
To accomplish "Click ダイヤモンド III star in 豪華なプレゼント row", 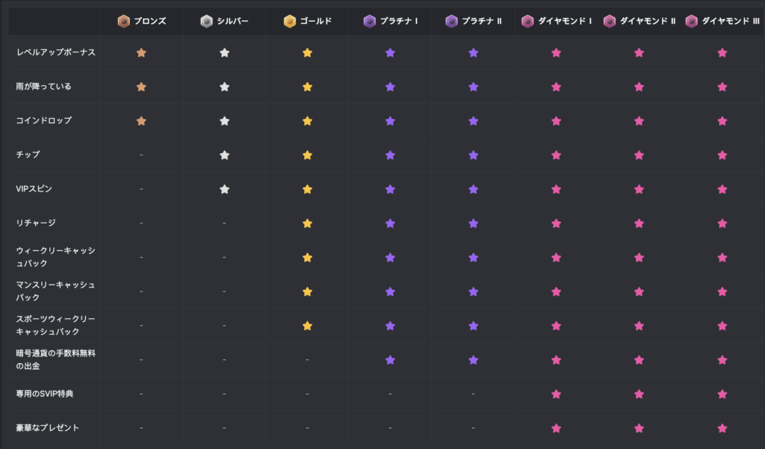I will (722, 429).
